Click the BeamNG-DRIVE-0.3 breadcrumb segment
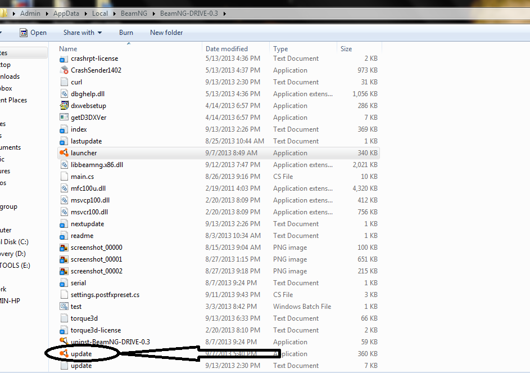 coord(189,14)
